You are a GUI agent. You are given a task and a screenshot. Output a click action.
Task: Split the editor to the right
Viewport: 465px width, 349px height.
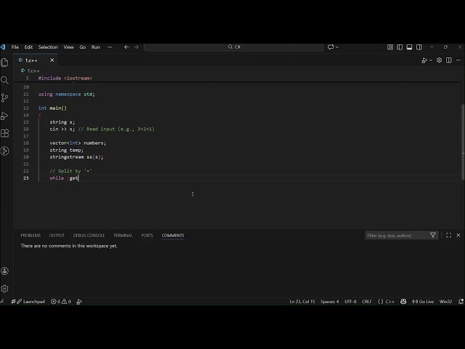point(449,60)
